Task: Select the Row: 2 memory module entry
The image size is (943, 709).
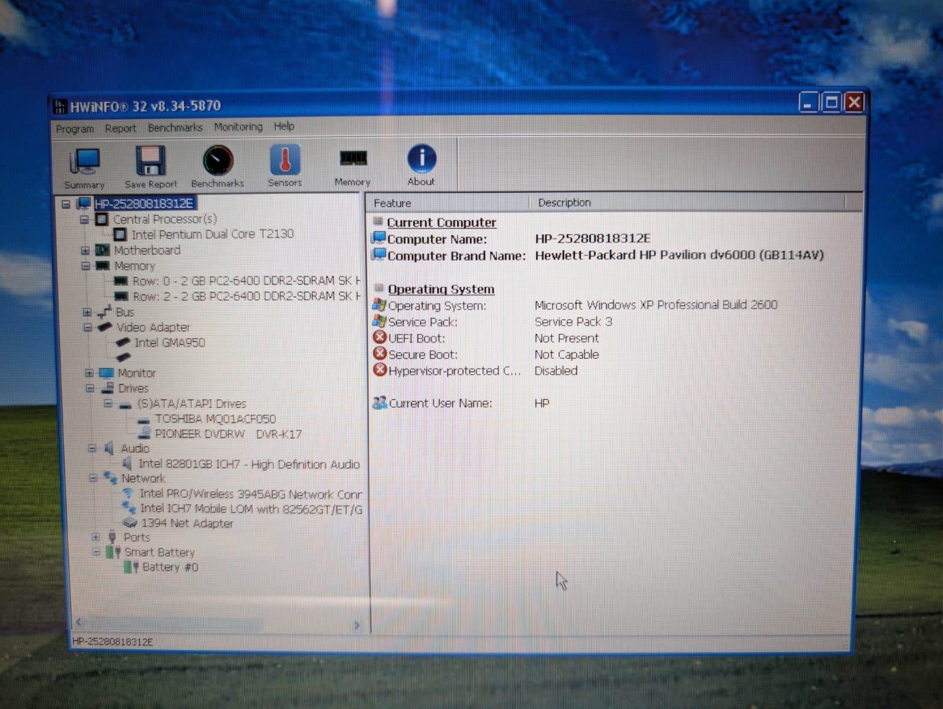Action: [x=246, y=296]
